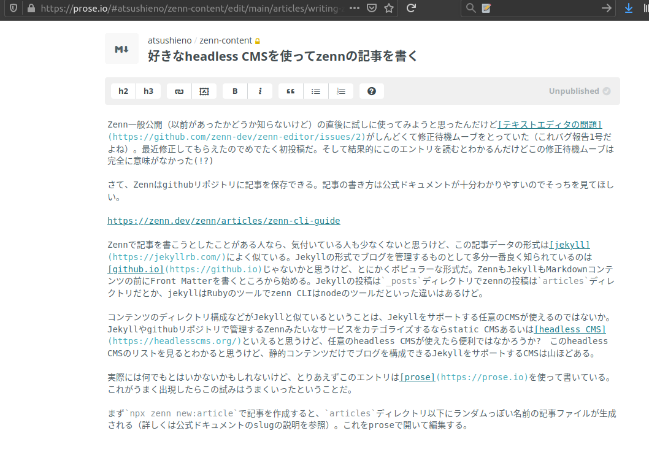Insert an h2 heading
The height and width of the screenshot is (455, 649).
pyautogui.click(x=123, y=91)
